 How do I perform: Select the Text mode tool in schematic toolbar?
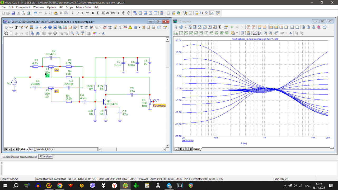(x=16, y=27)
